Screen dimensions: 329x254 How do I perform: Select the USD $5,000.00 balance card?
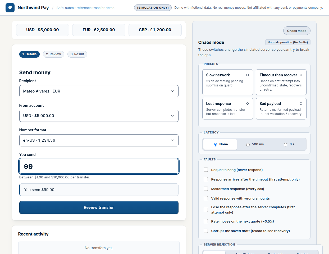[43, 30]
